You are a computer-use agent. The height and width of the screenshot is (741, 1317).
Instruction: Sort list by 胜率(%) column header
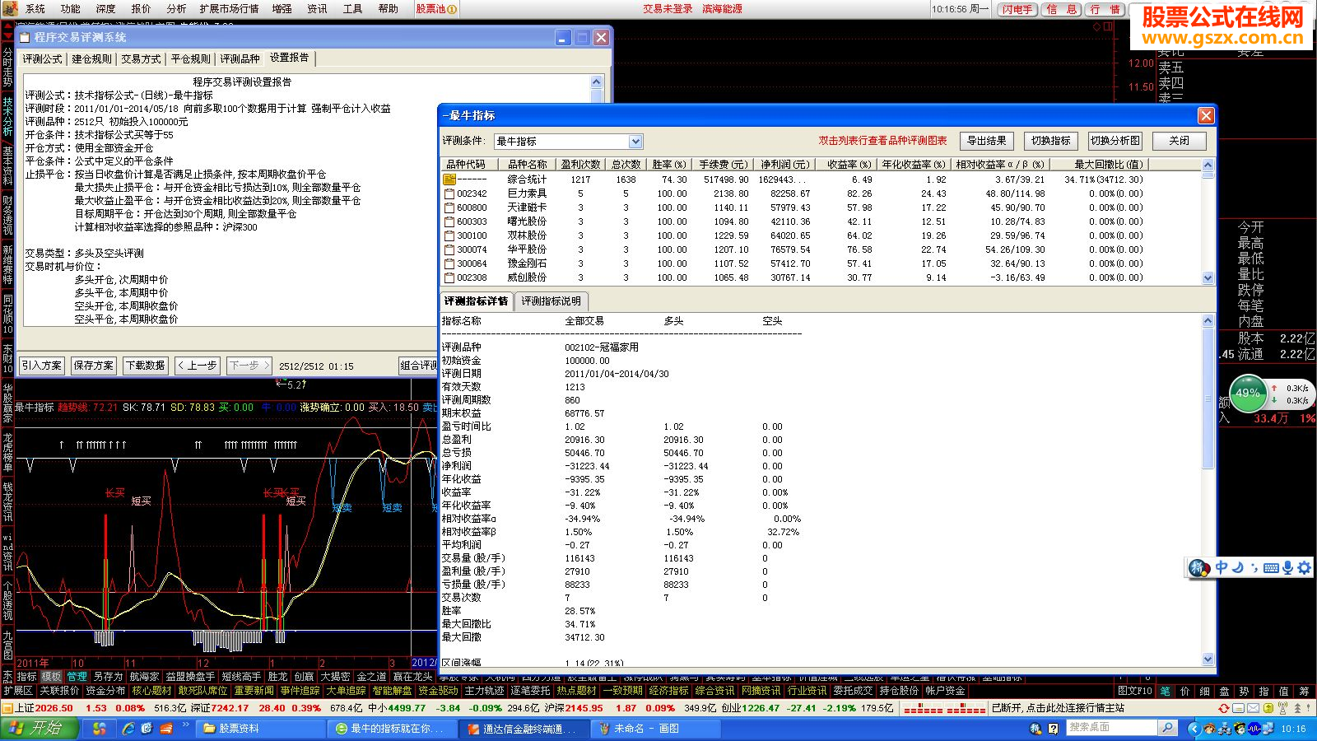669,164
